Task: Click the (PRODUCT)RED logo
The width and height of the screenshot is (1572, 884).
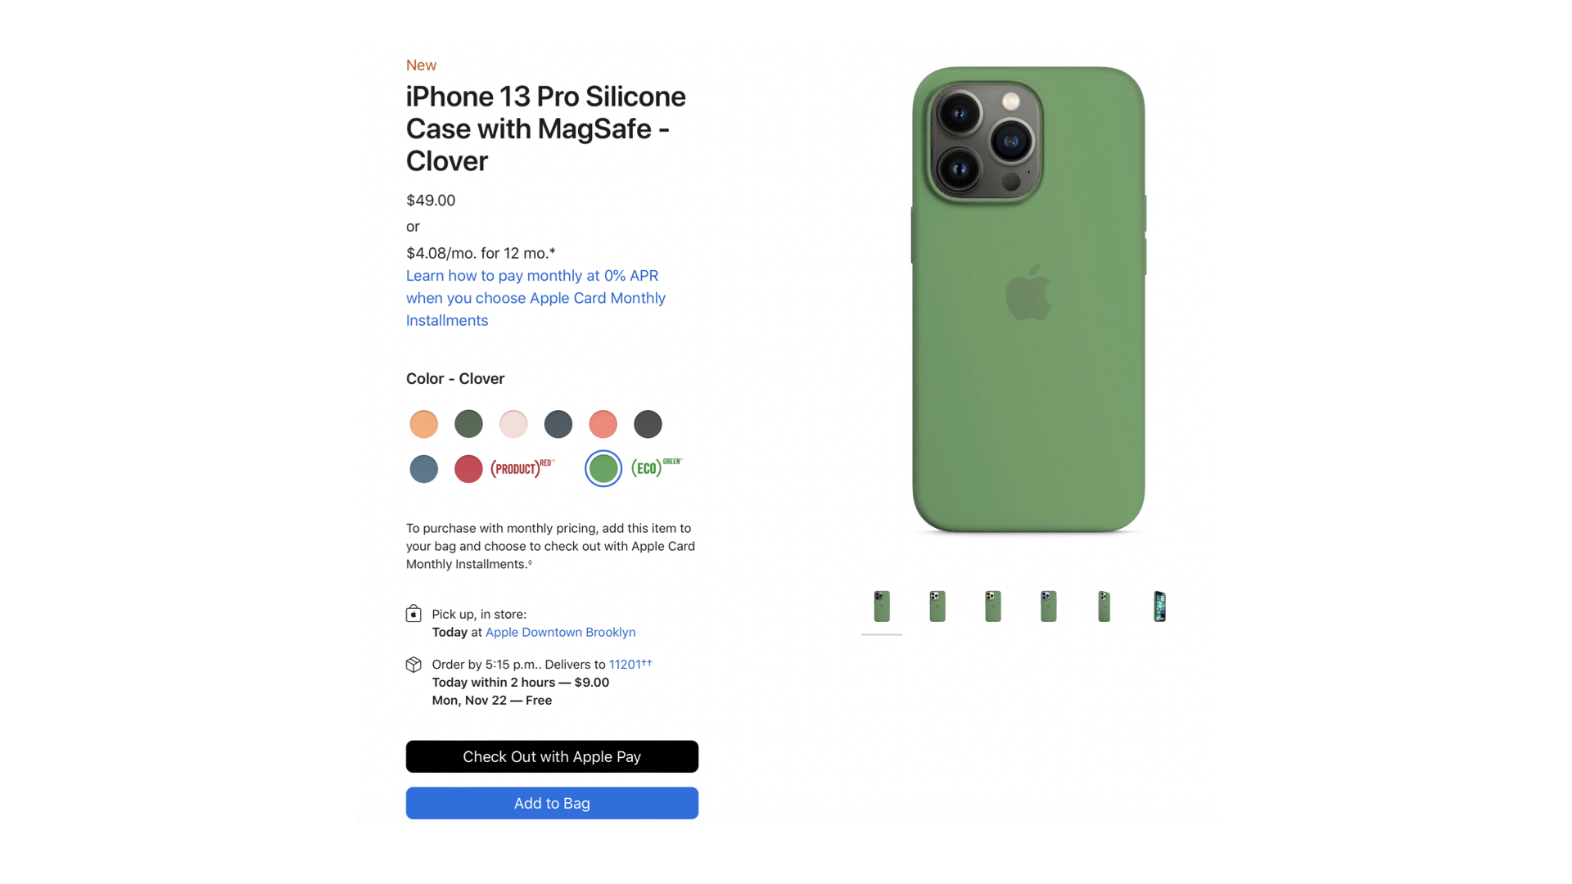Action: click(x=522, y=468)
